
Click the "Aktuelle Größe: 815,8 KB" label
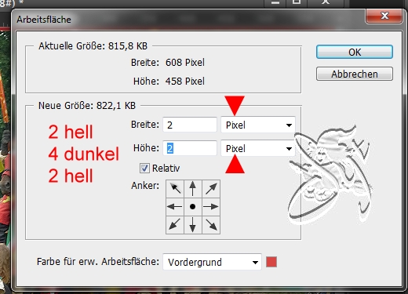[93, 46]
